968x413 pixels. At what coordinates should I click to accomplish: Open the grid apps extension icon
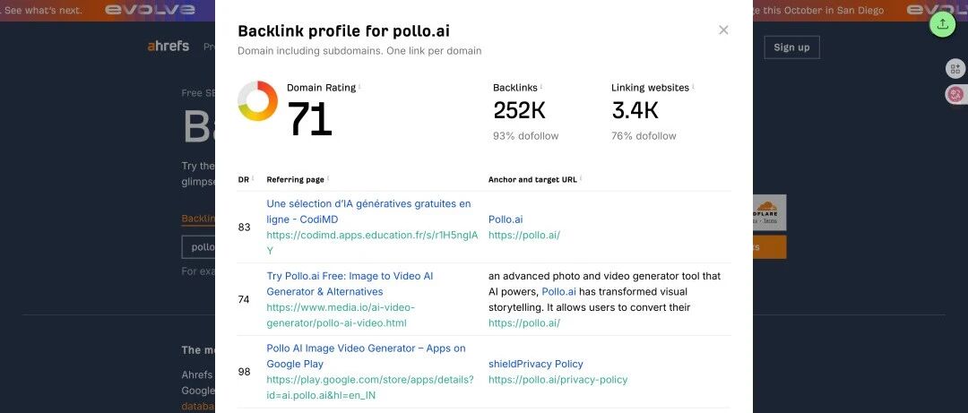point(955,68)
